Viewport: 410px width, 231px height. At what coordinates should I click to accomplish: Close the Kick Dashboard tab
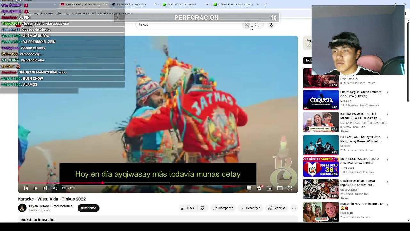point(207,4)
